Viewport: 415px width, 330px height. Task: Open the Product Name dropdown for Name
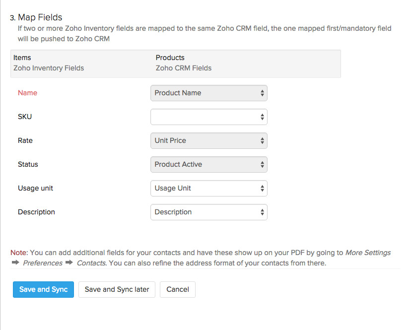(x=208, y=93)
